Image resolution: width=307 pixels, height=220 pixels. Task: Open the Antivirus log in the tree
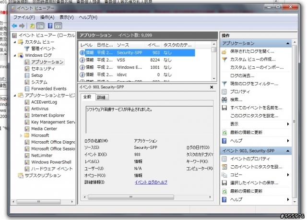pyautogui.click(x=40, y=109)
